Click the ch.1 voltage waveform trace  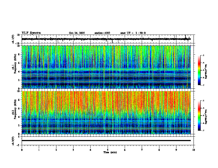click(106, 39)
